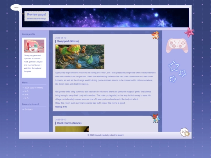This screenshot has width=211, height=158.
Task: Click the Backrooms (Movie) heading
Action: coord(69,123)
